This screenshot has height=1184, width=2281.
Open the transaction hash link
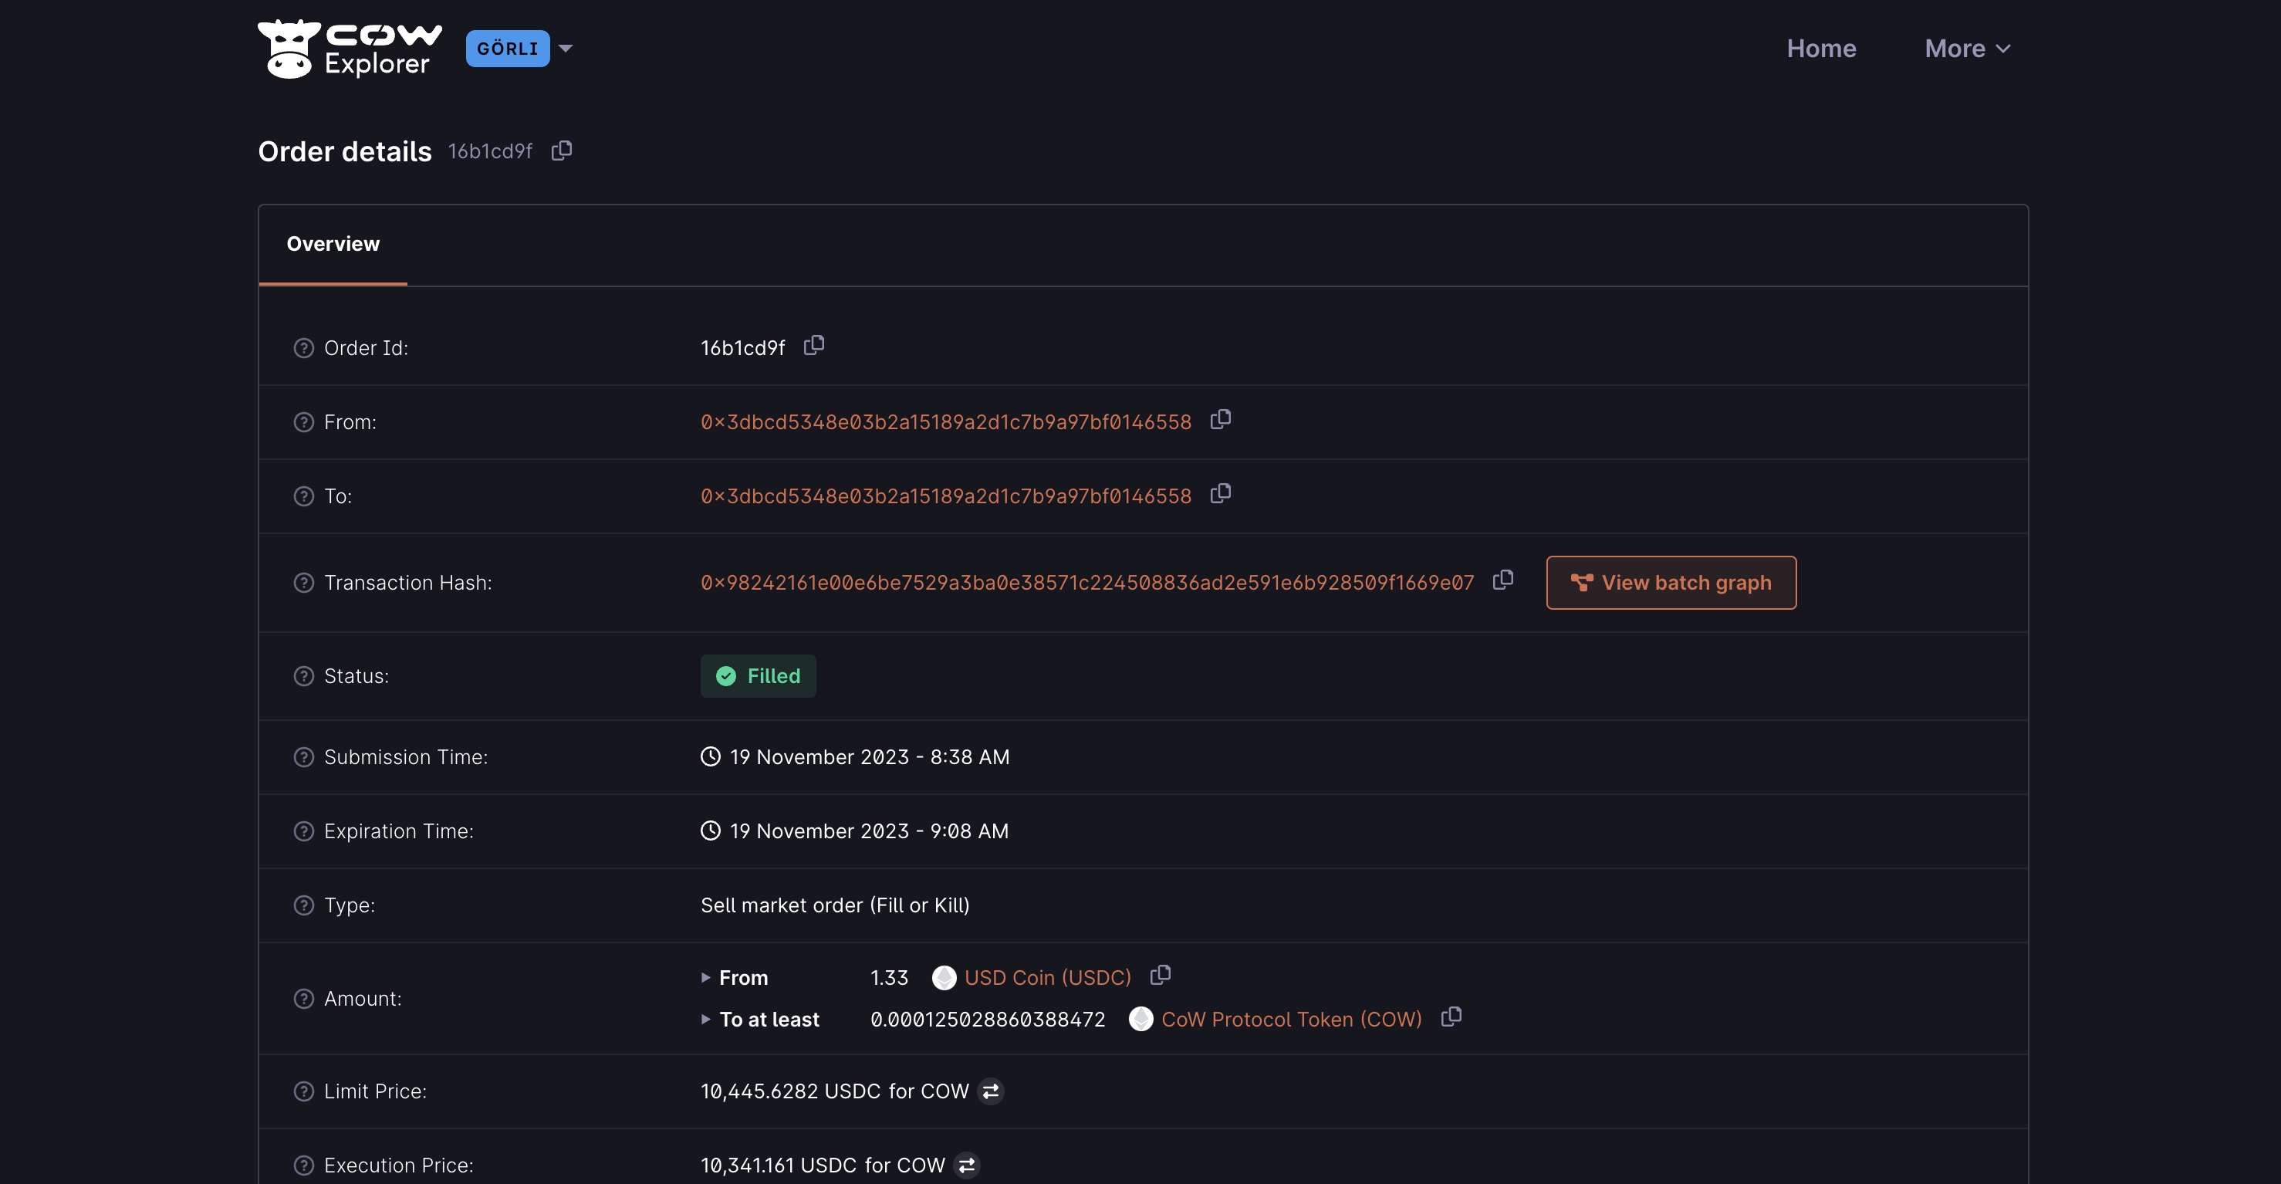(x=1087, y=583)
